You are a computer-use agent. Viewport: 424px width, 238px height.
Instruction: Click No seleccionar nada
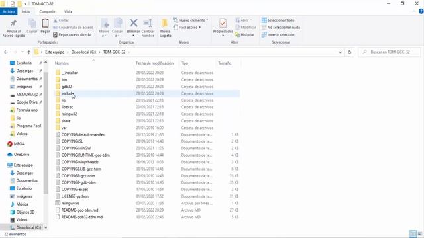click(281, 28)
